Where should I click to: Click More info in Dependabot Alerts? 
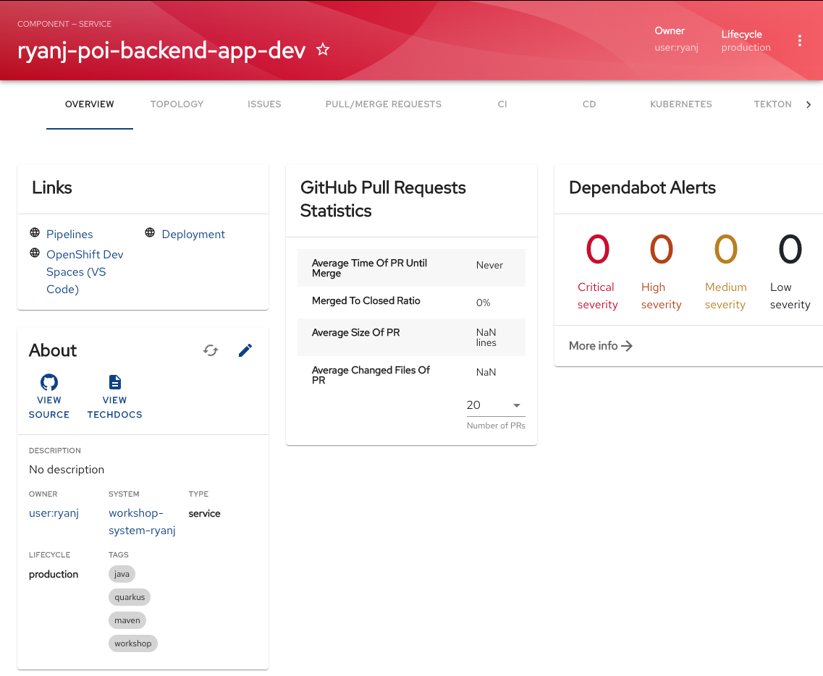601,346
